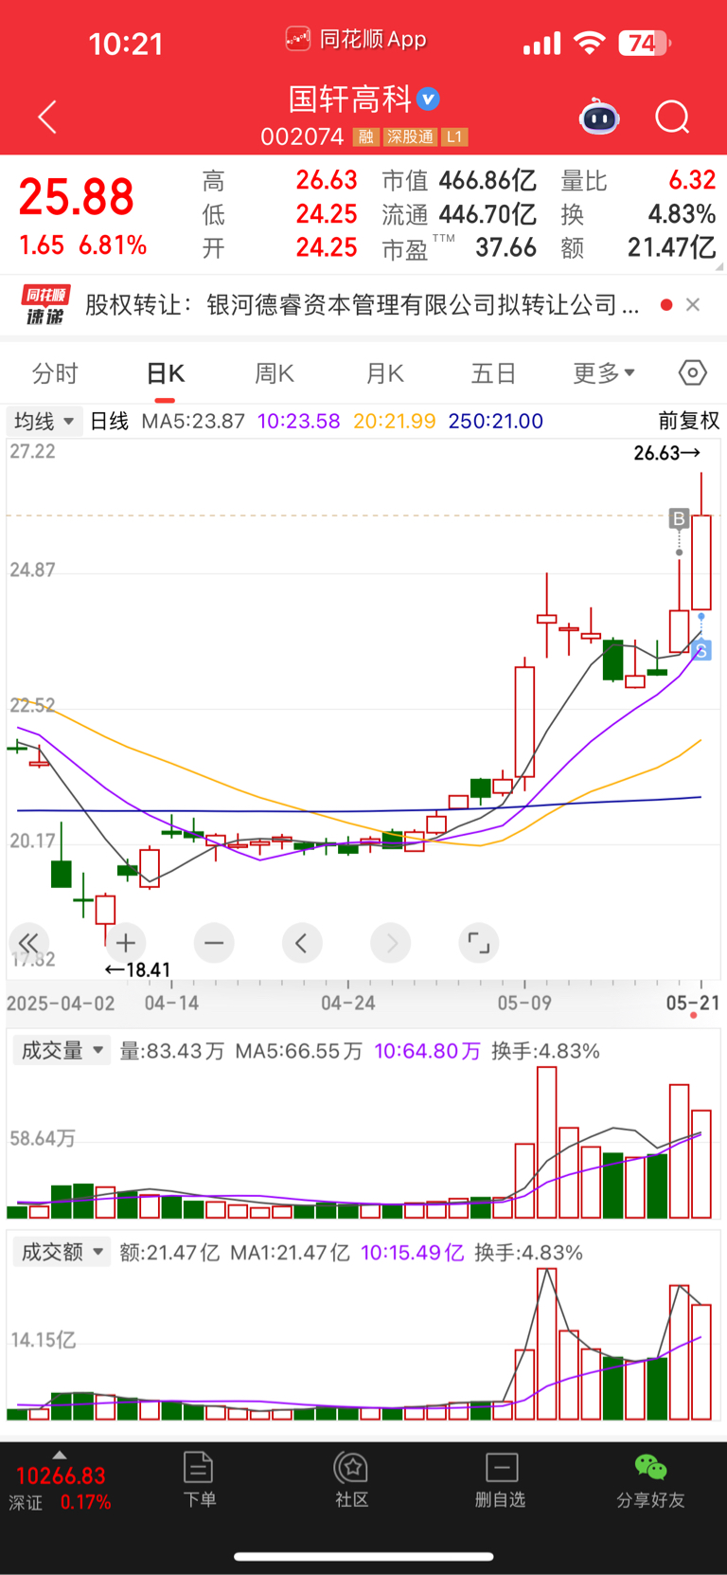This screenshot has width=727, height=1575.
Task: Select the 日K tab
Action: click(x=165, y=373)
